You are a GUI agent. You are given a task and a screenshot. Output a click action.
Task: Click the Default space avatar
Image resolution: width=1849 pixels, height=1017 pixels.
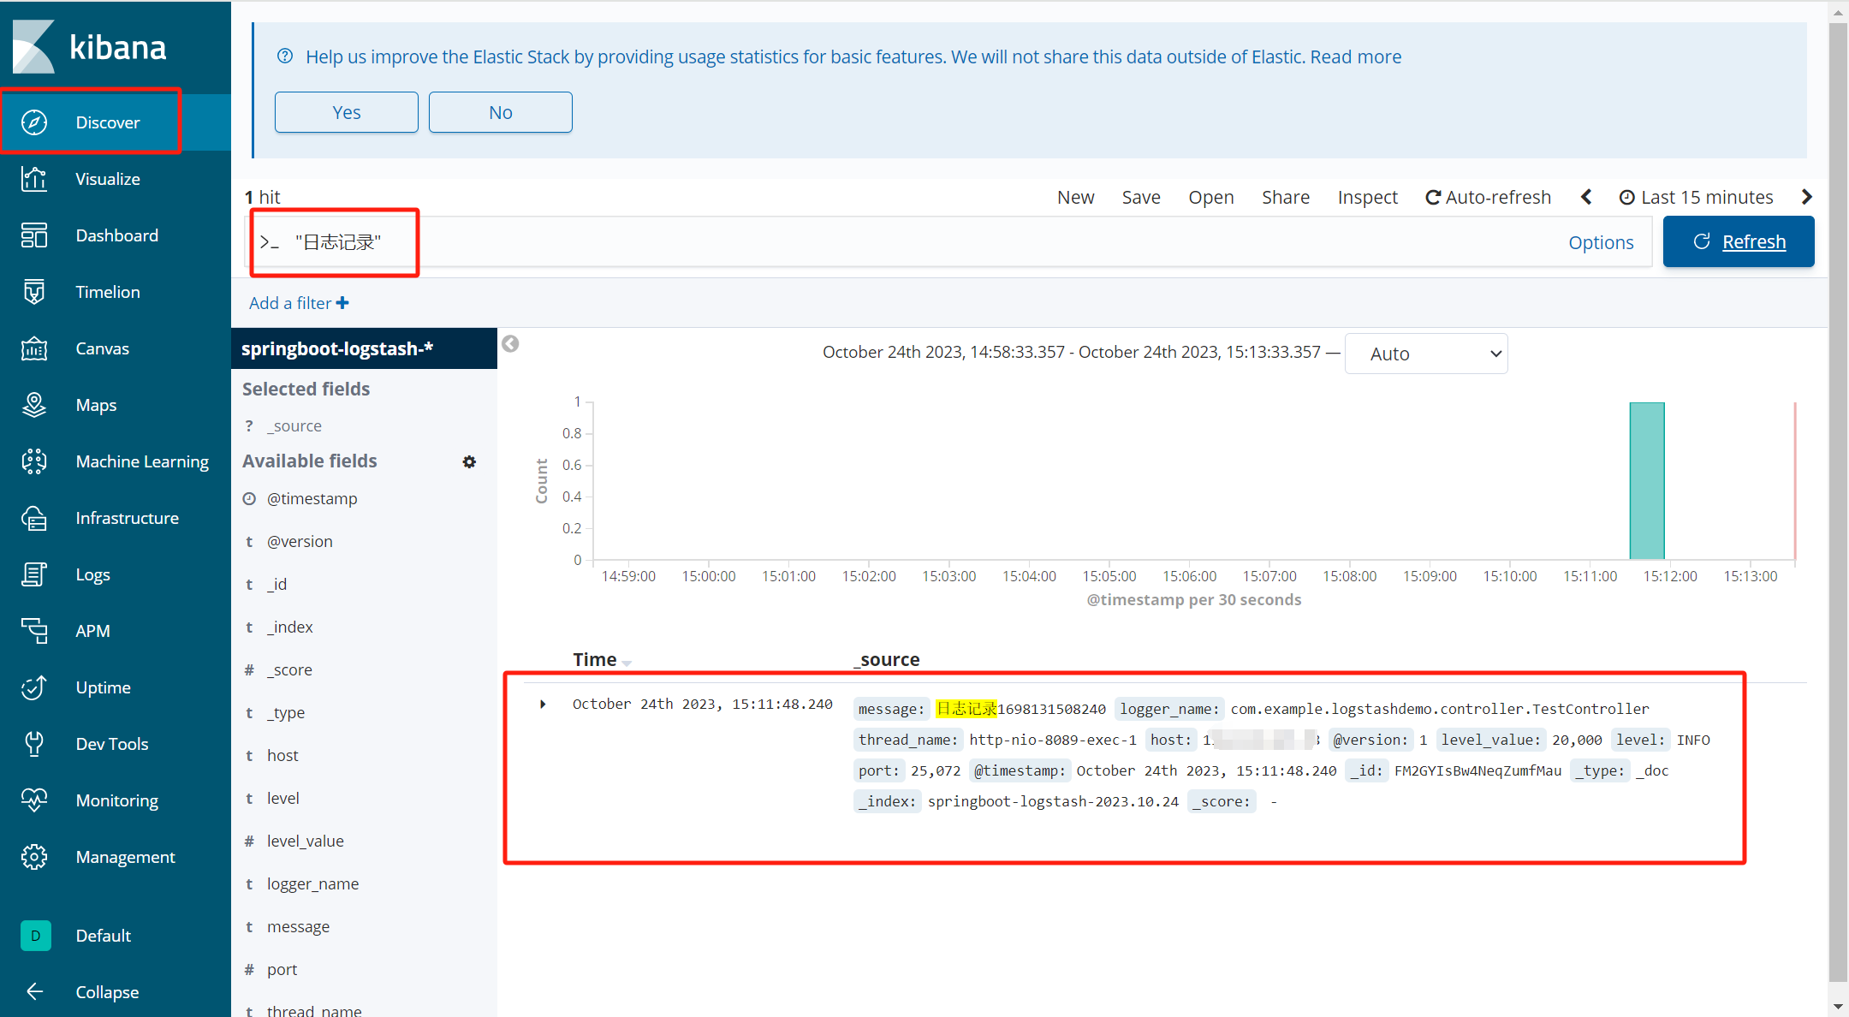pyautogui.click(x=35, y=936)
